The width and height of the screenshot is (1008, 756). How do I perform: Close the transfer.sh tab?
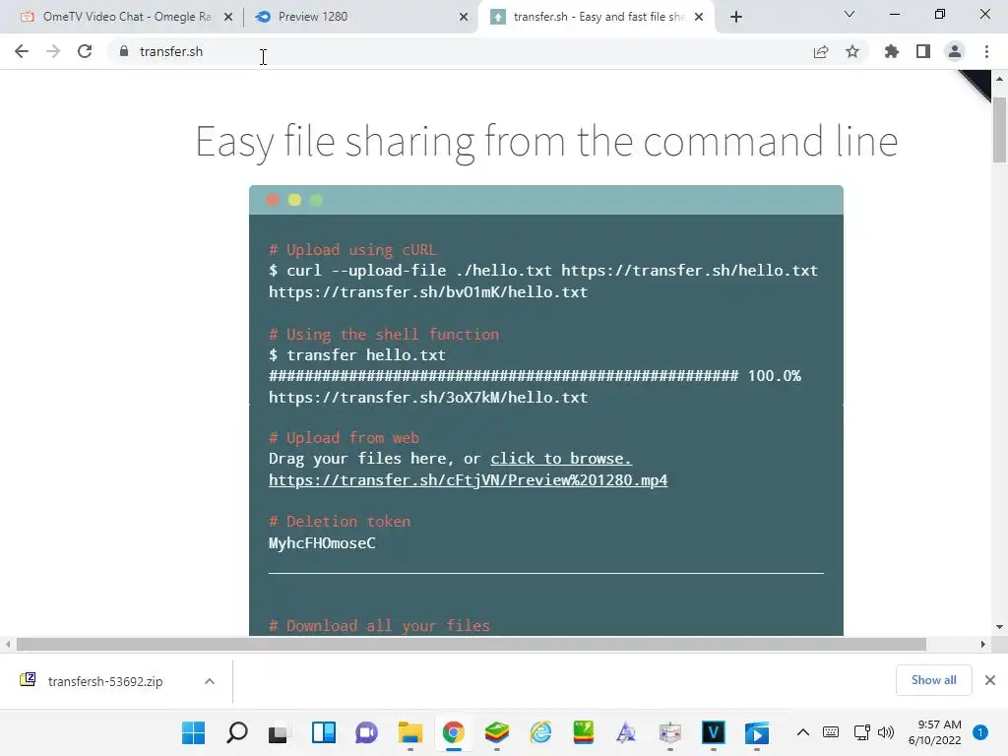pos(699,17)
